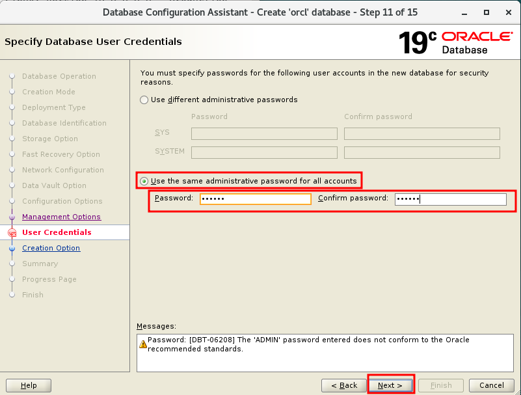Click the SYSTEM password field
This screenshot has height=395, width=521.
coord(264,153)
